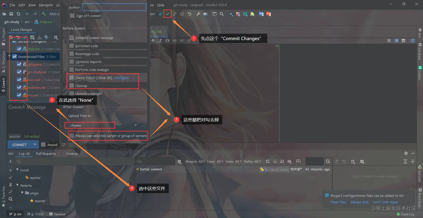Image resolution: width=423 pixels, height=218 pixels.
Task: Click the Run Anything terminal icon in toolbar
Action: (214, 14)
